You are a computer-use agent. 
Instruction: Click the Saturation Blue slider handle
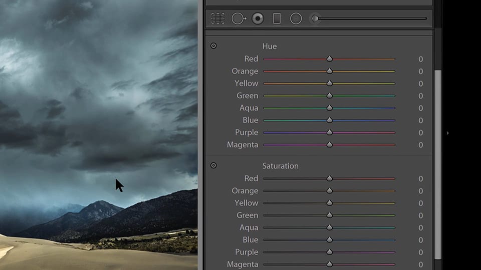330,239
